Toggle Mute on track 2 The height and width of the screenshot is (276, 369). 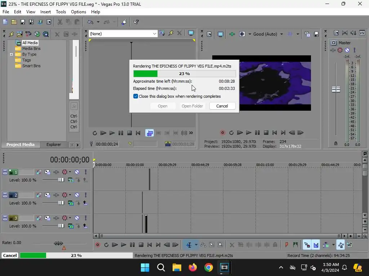(x=77, y=195)
